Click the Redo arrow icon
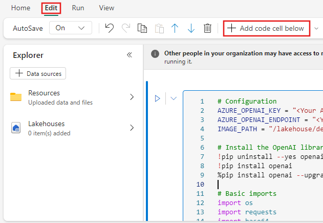 coord(125,28)
